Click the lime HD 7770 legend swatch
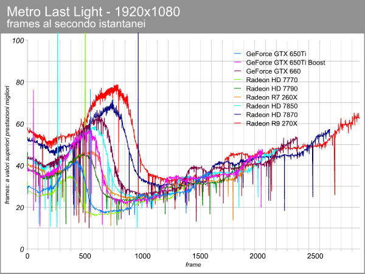This screenshot has width=365, height=274. 237,80
